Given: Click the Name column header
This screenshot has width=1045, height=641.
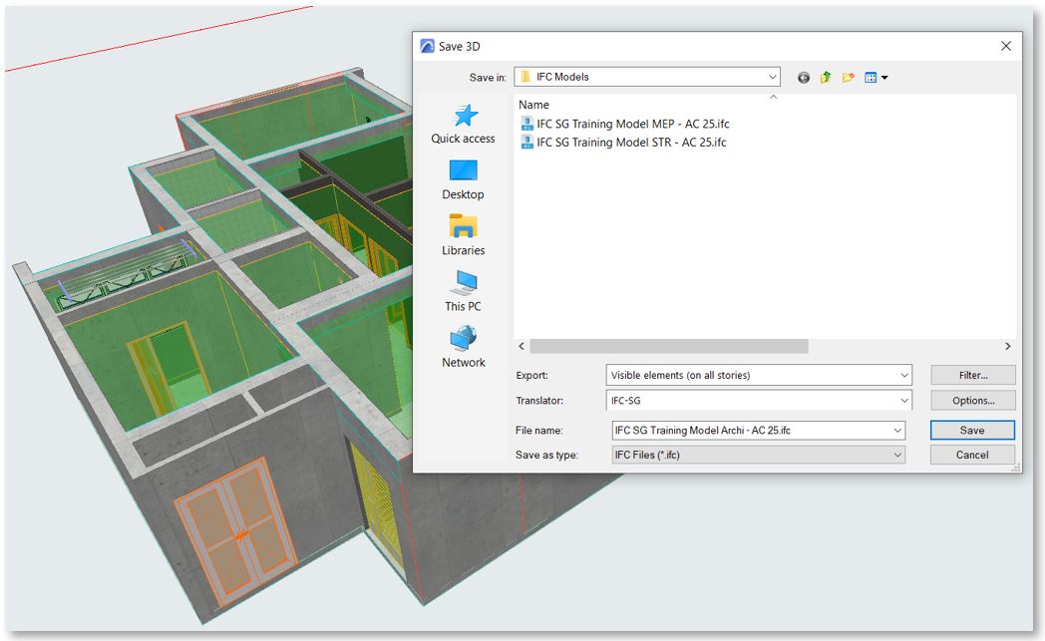Looking at the screenshot, I should [x=534, y=105].
